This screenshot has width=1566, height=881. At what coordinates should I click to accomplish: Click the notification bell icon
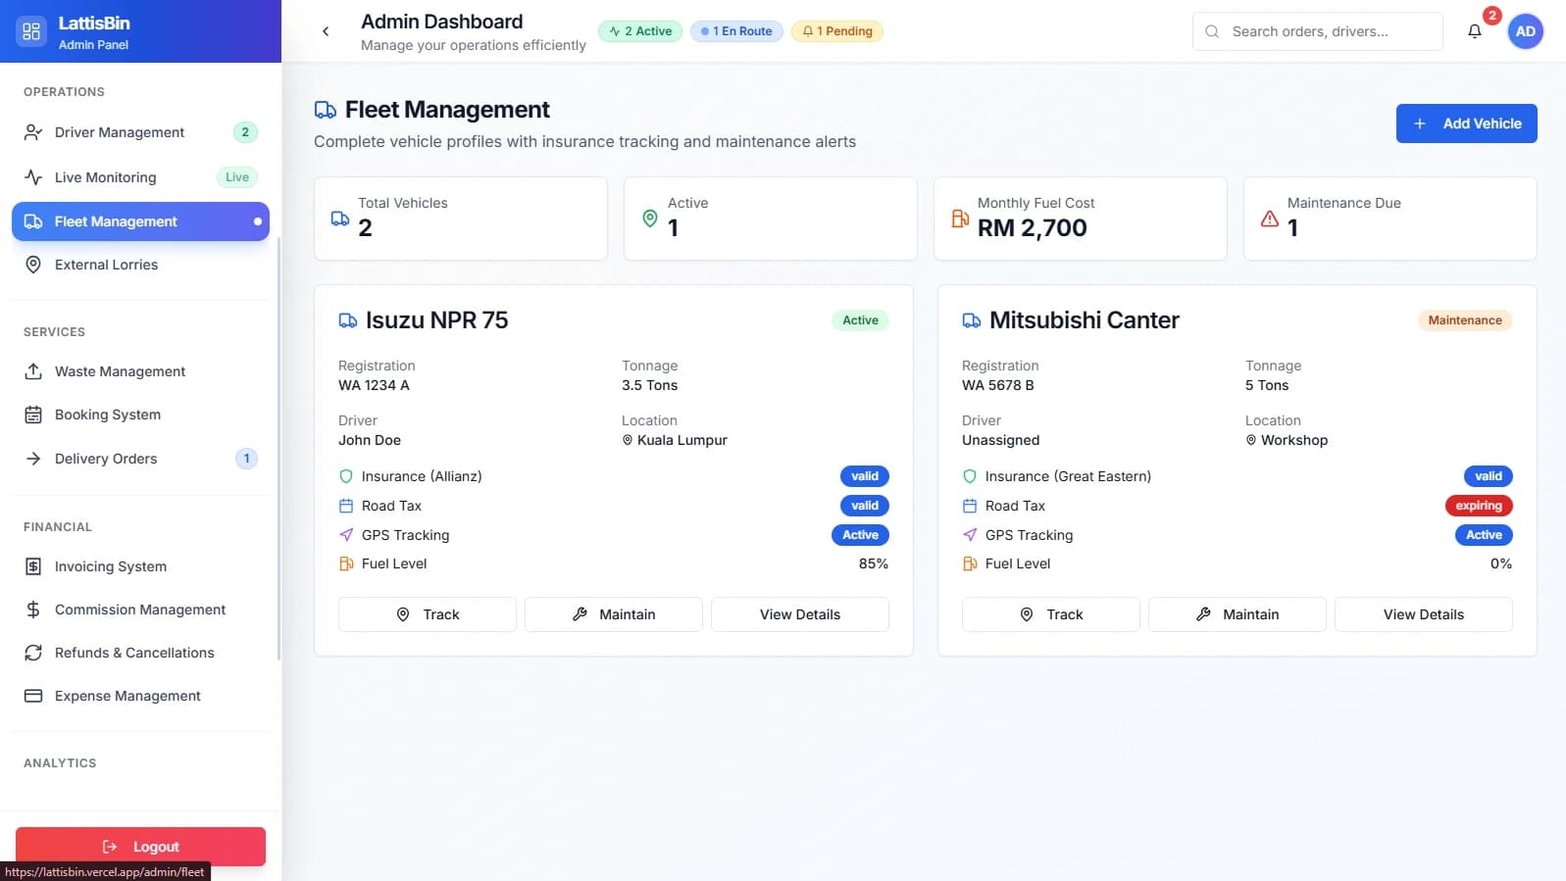[x=1474, y=31]
